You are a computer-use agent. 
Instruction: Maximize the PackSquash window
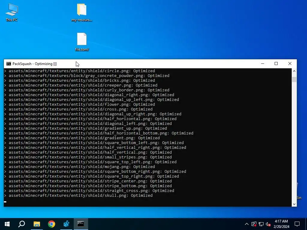click(276, 63)
